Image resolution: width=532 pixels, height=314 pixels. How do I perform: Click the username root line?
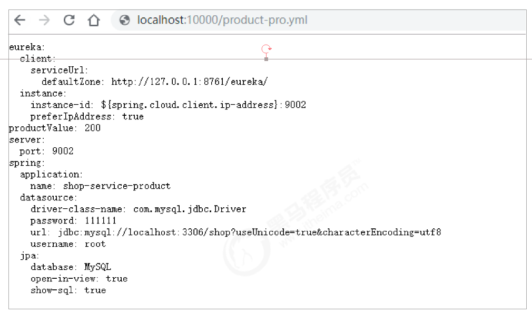tap(68, 244)
